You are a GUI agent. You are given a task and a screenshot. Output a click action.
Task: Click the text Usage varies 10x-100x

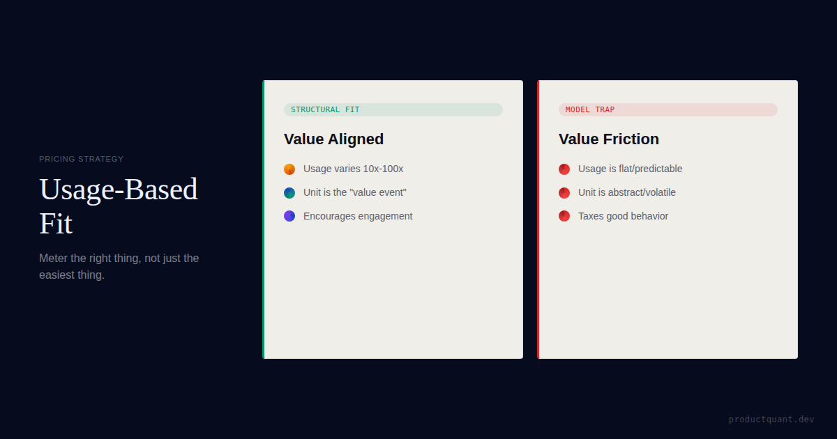(x=353, y=169)
